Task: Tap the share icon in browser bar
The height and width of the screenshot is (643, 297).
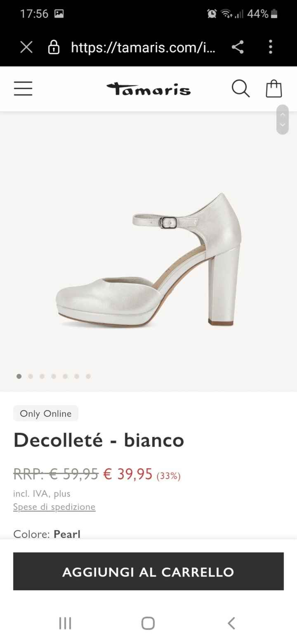Action: click(x=238, y=47)
